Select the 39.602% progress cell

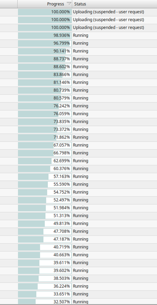45,270
